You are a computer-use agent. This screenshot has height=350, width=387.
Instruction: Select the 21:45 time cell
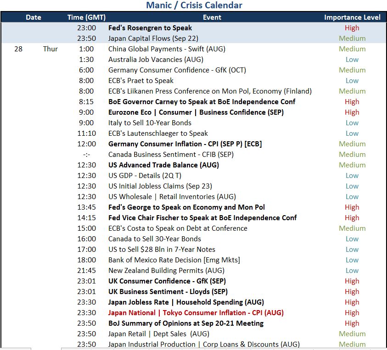[x=86, y=271]
